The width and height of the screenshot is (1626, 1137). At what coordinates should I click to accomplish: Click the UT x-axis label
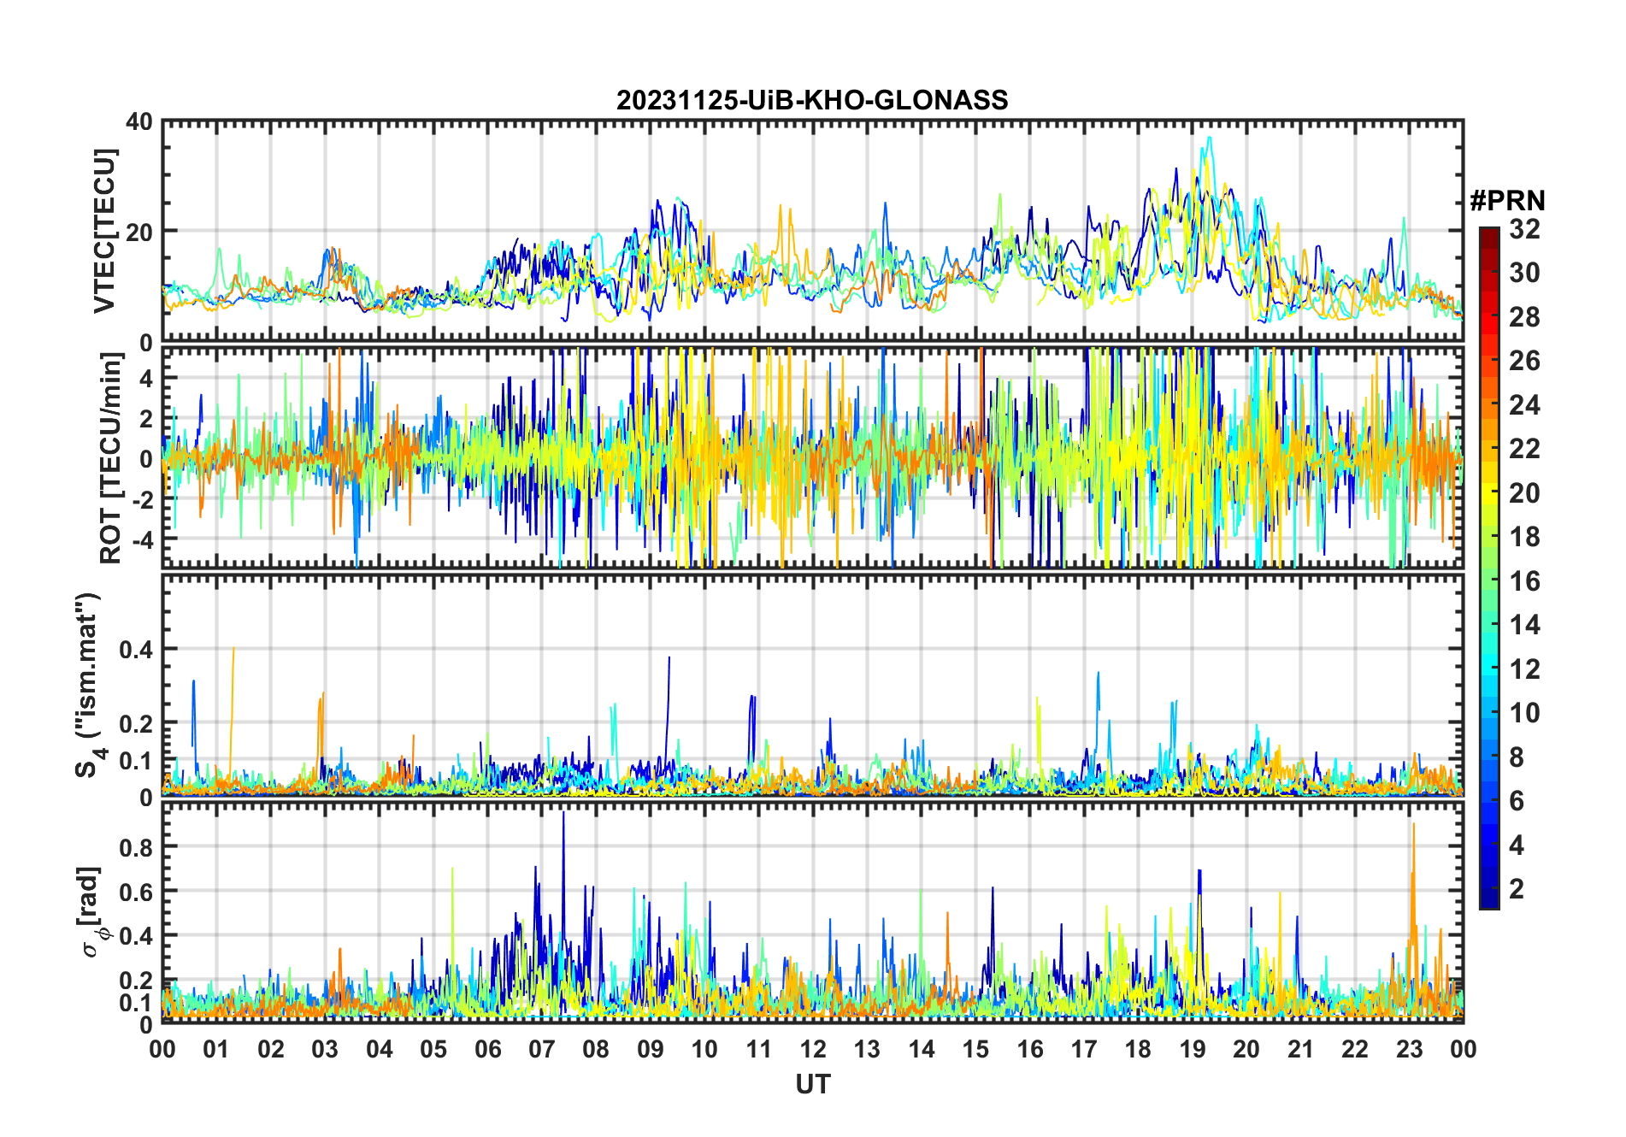click(813, 1085)
